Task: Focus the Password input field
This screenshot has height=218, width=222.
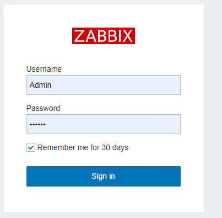Action: pos(104,124)
